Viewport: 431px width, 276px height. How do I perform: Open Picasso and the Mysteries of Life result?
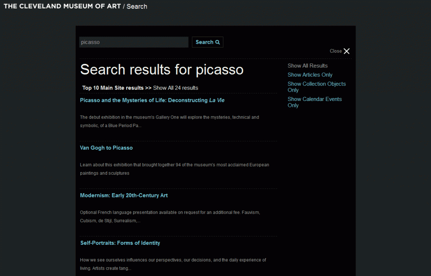point(152,100)
